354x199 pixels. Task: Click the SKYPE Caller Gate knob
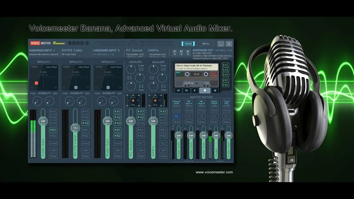[x=82, y=101]
